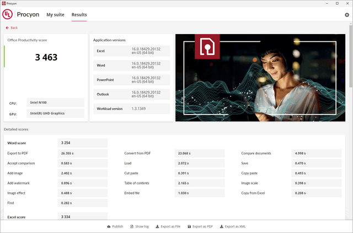The width and height of the screenshot is (353, 233).
Task: Click the Add watermark time 0.896 s
Action: (x=83, y=183)
